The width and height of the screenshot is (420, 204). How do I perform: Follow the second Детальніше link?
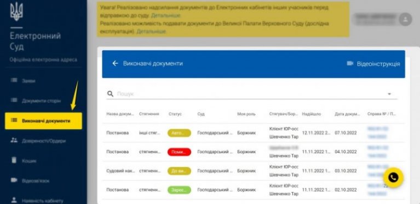[151, 32]
